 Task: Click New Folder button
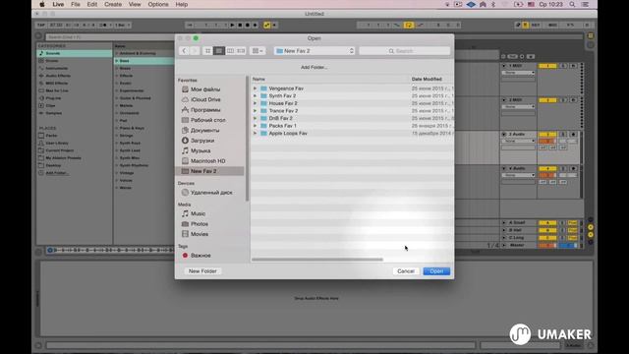(x=202, y=271)
